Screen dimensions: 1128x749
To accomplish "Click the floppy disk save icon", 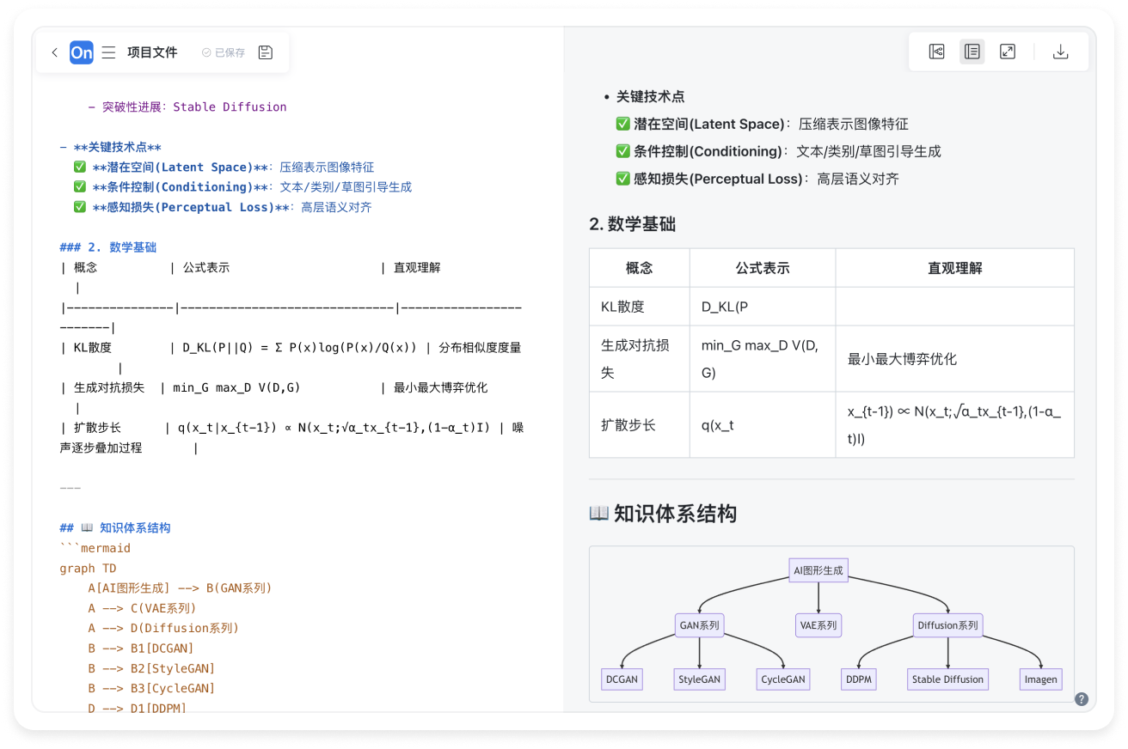I will tap(265, 52).
